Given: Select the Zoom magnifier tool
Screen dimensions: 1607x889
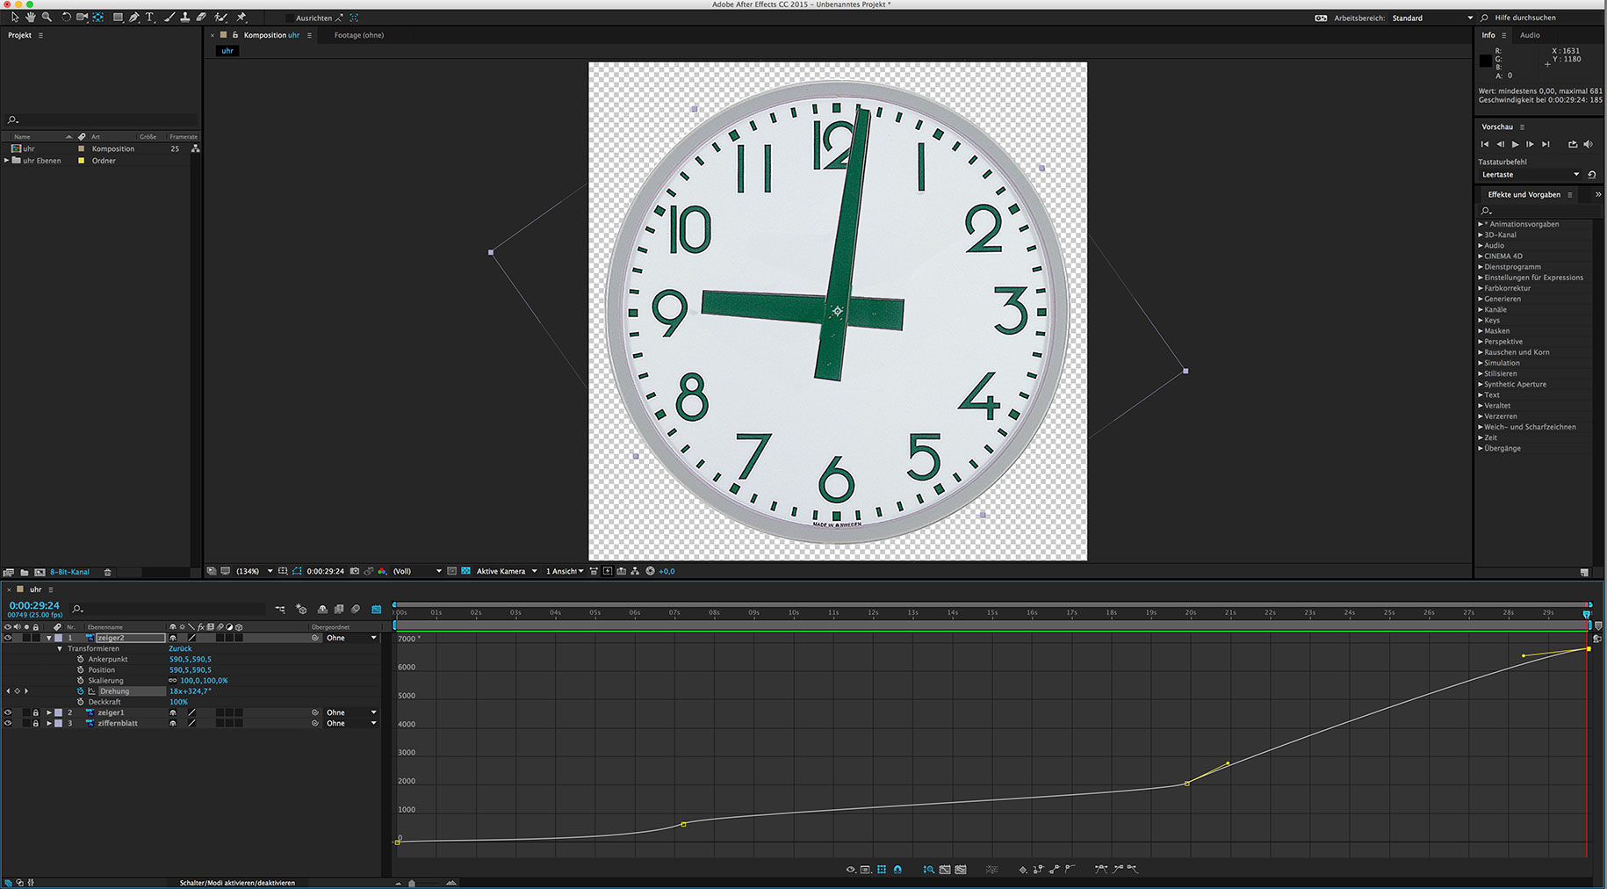Looking at the screenshot, I should pos(47,18).
